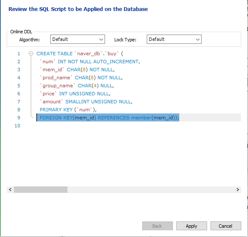
Task: Click the Online DDL group label
Action: 21,32
